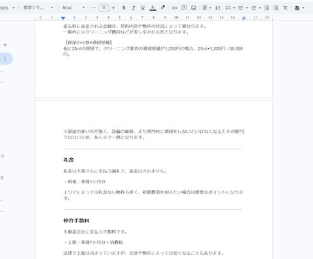Click the 仲介手数料 heading
This screenshot has height=259, width=313.
76,221
